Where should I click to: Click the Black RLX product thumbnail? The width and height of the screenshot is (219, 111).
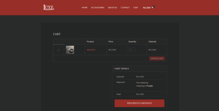[70, 50]
